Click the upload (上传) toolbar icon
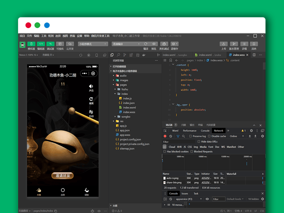Screen dimensions: 284x213 [223, 44]
